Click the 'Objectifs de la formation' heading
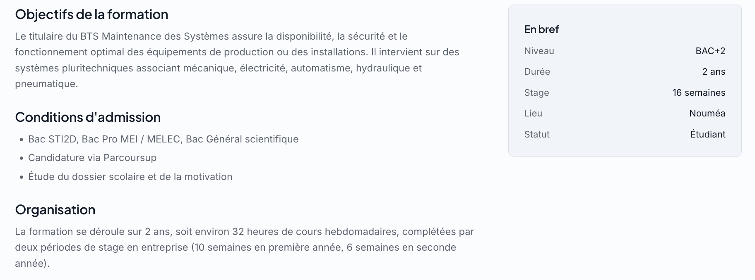 [91, 14]
